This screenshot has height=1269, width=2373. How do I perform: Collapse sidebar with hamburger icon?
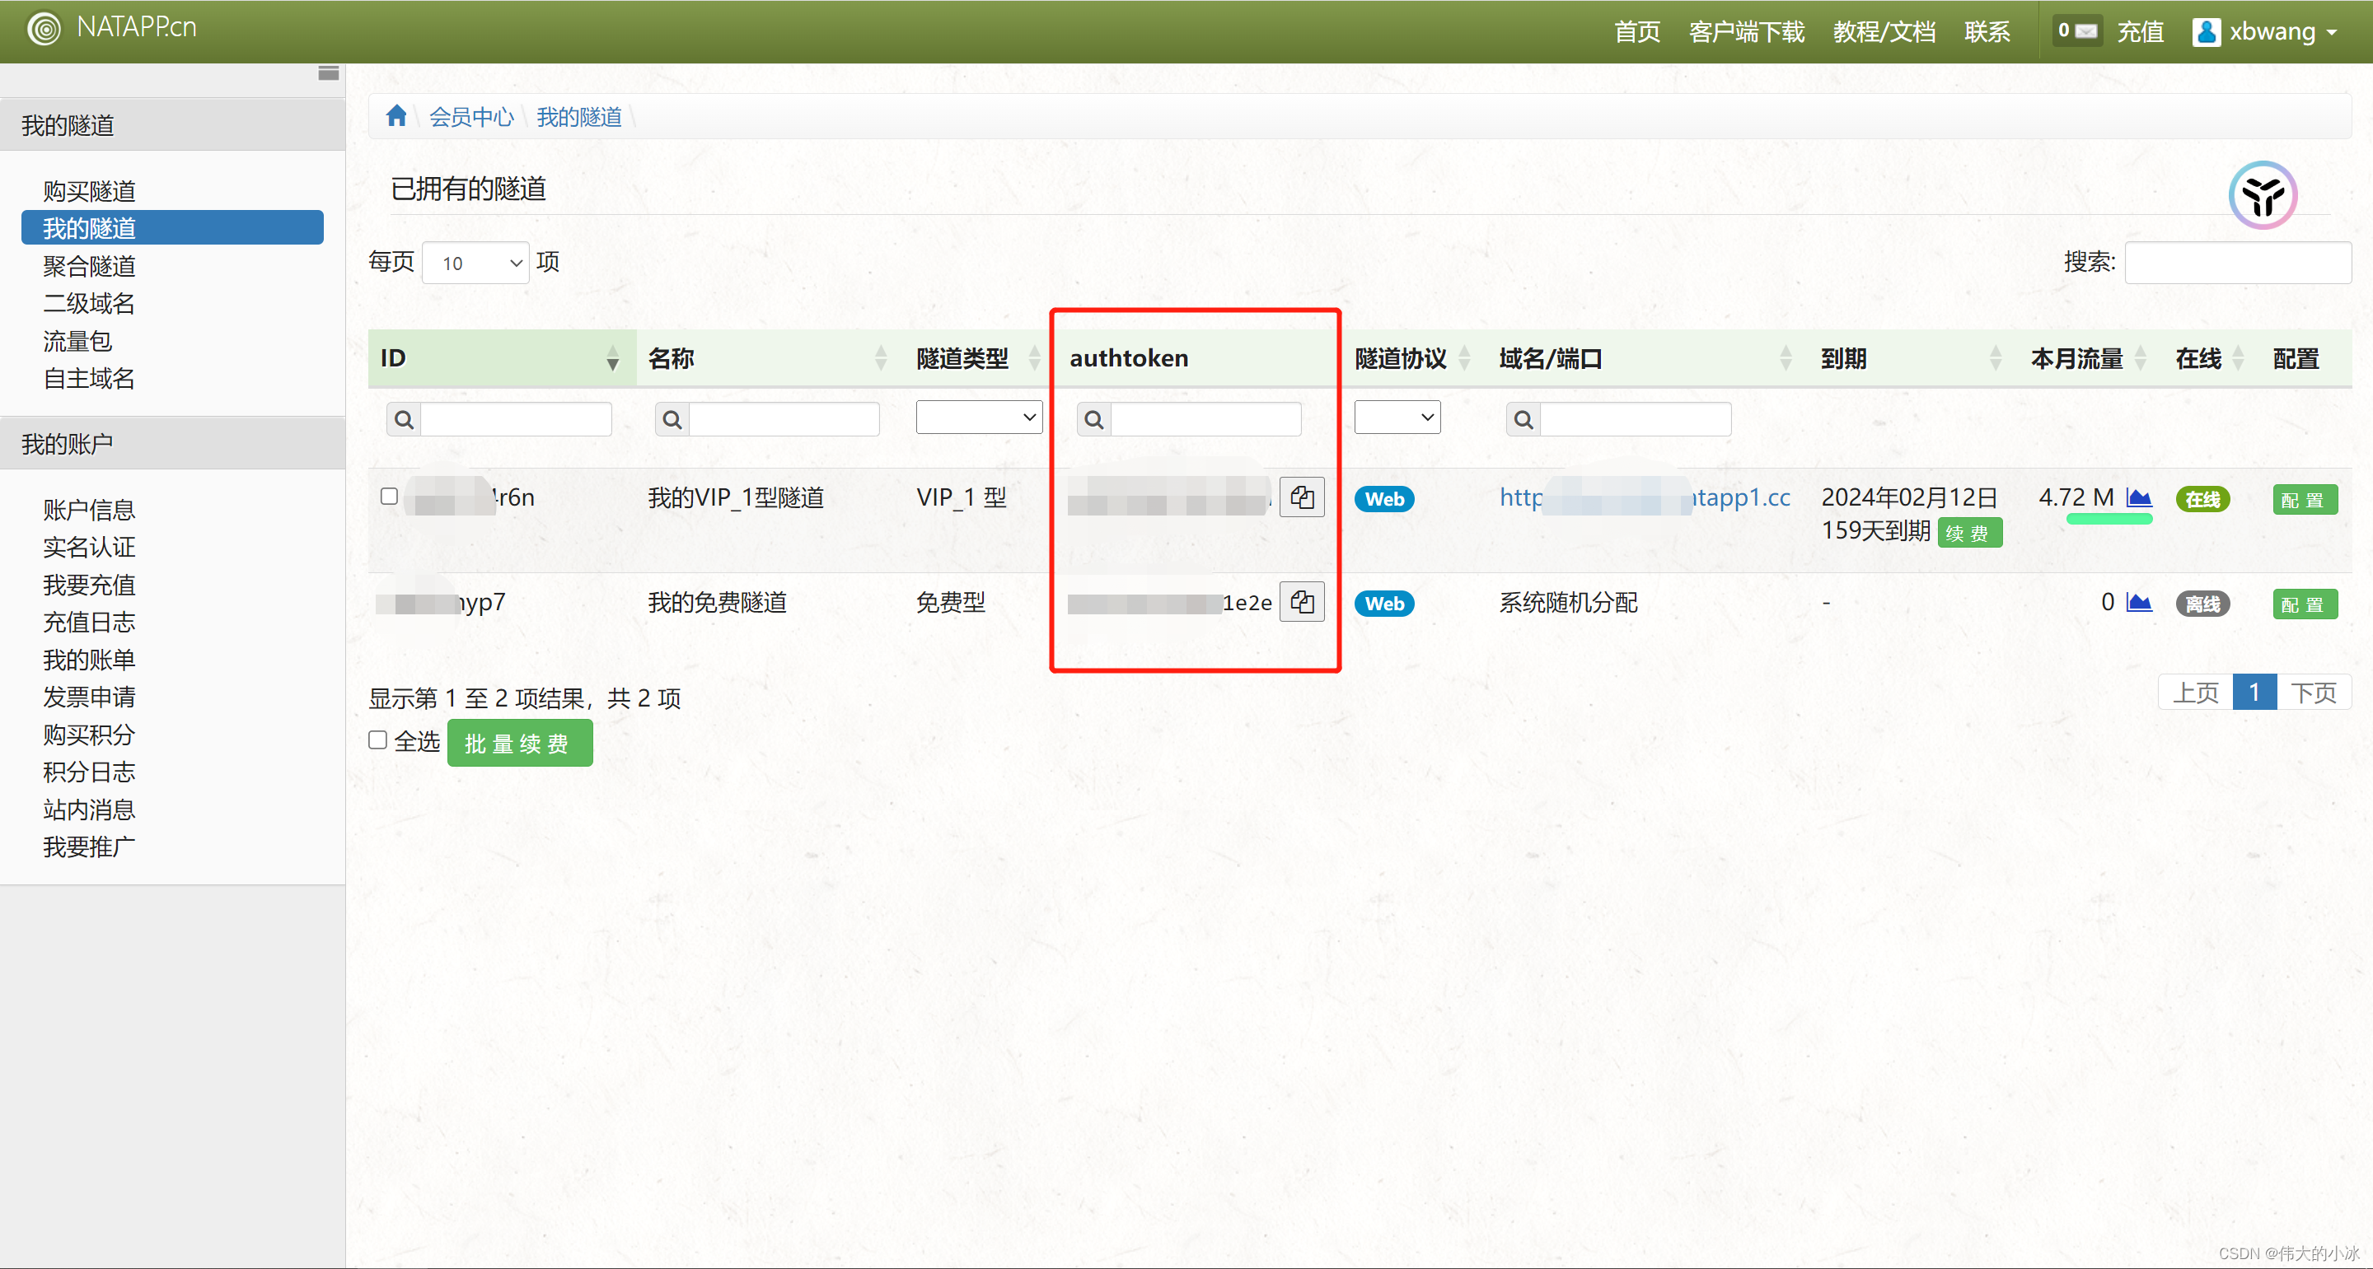tap(328, 73)
